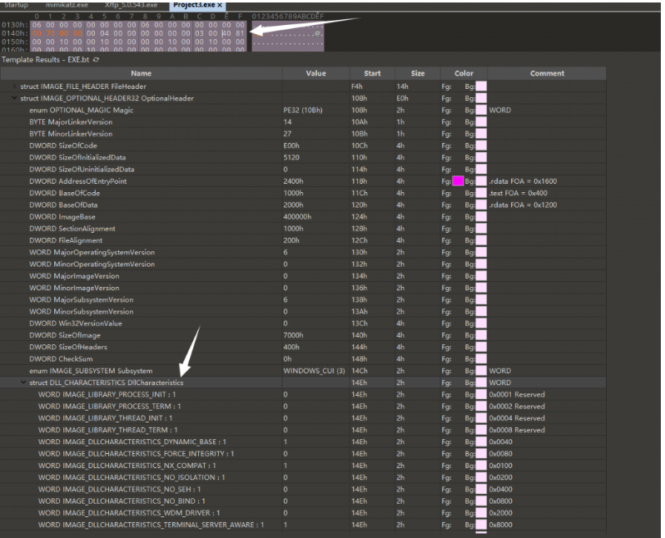Image resolution: width=665 pixels, height=538 pixels.
Task: Select the DWORD SizeOfHeaders row
Action: coord(303,348)
